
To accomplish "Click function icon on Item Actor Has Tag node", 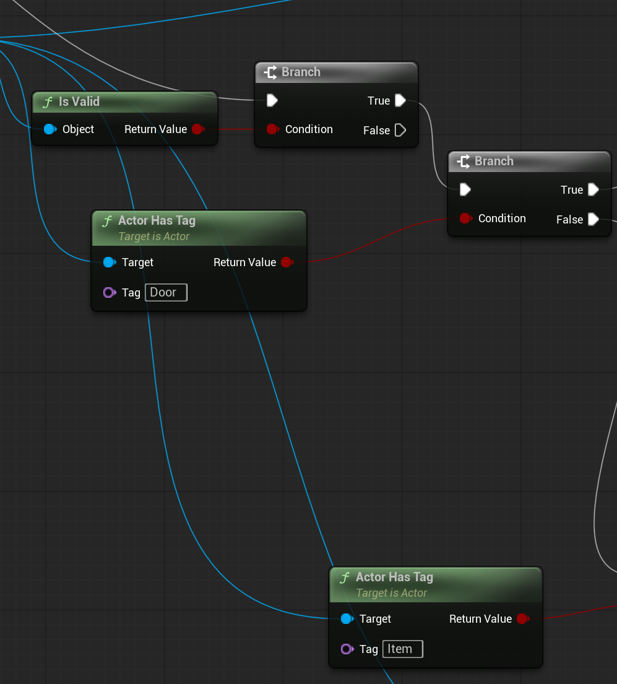I will [x=345, y=578].
